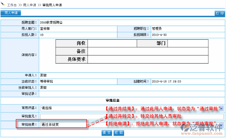Viewport: 226px width, 139px height.
Task: Click the 返回 back button
Action: (118, 133)
